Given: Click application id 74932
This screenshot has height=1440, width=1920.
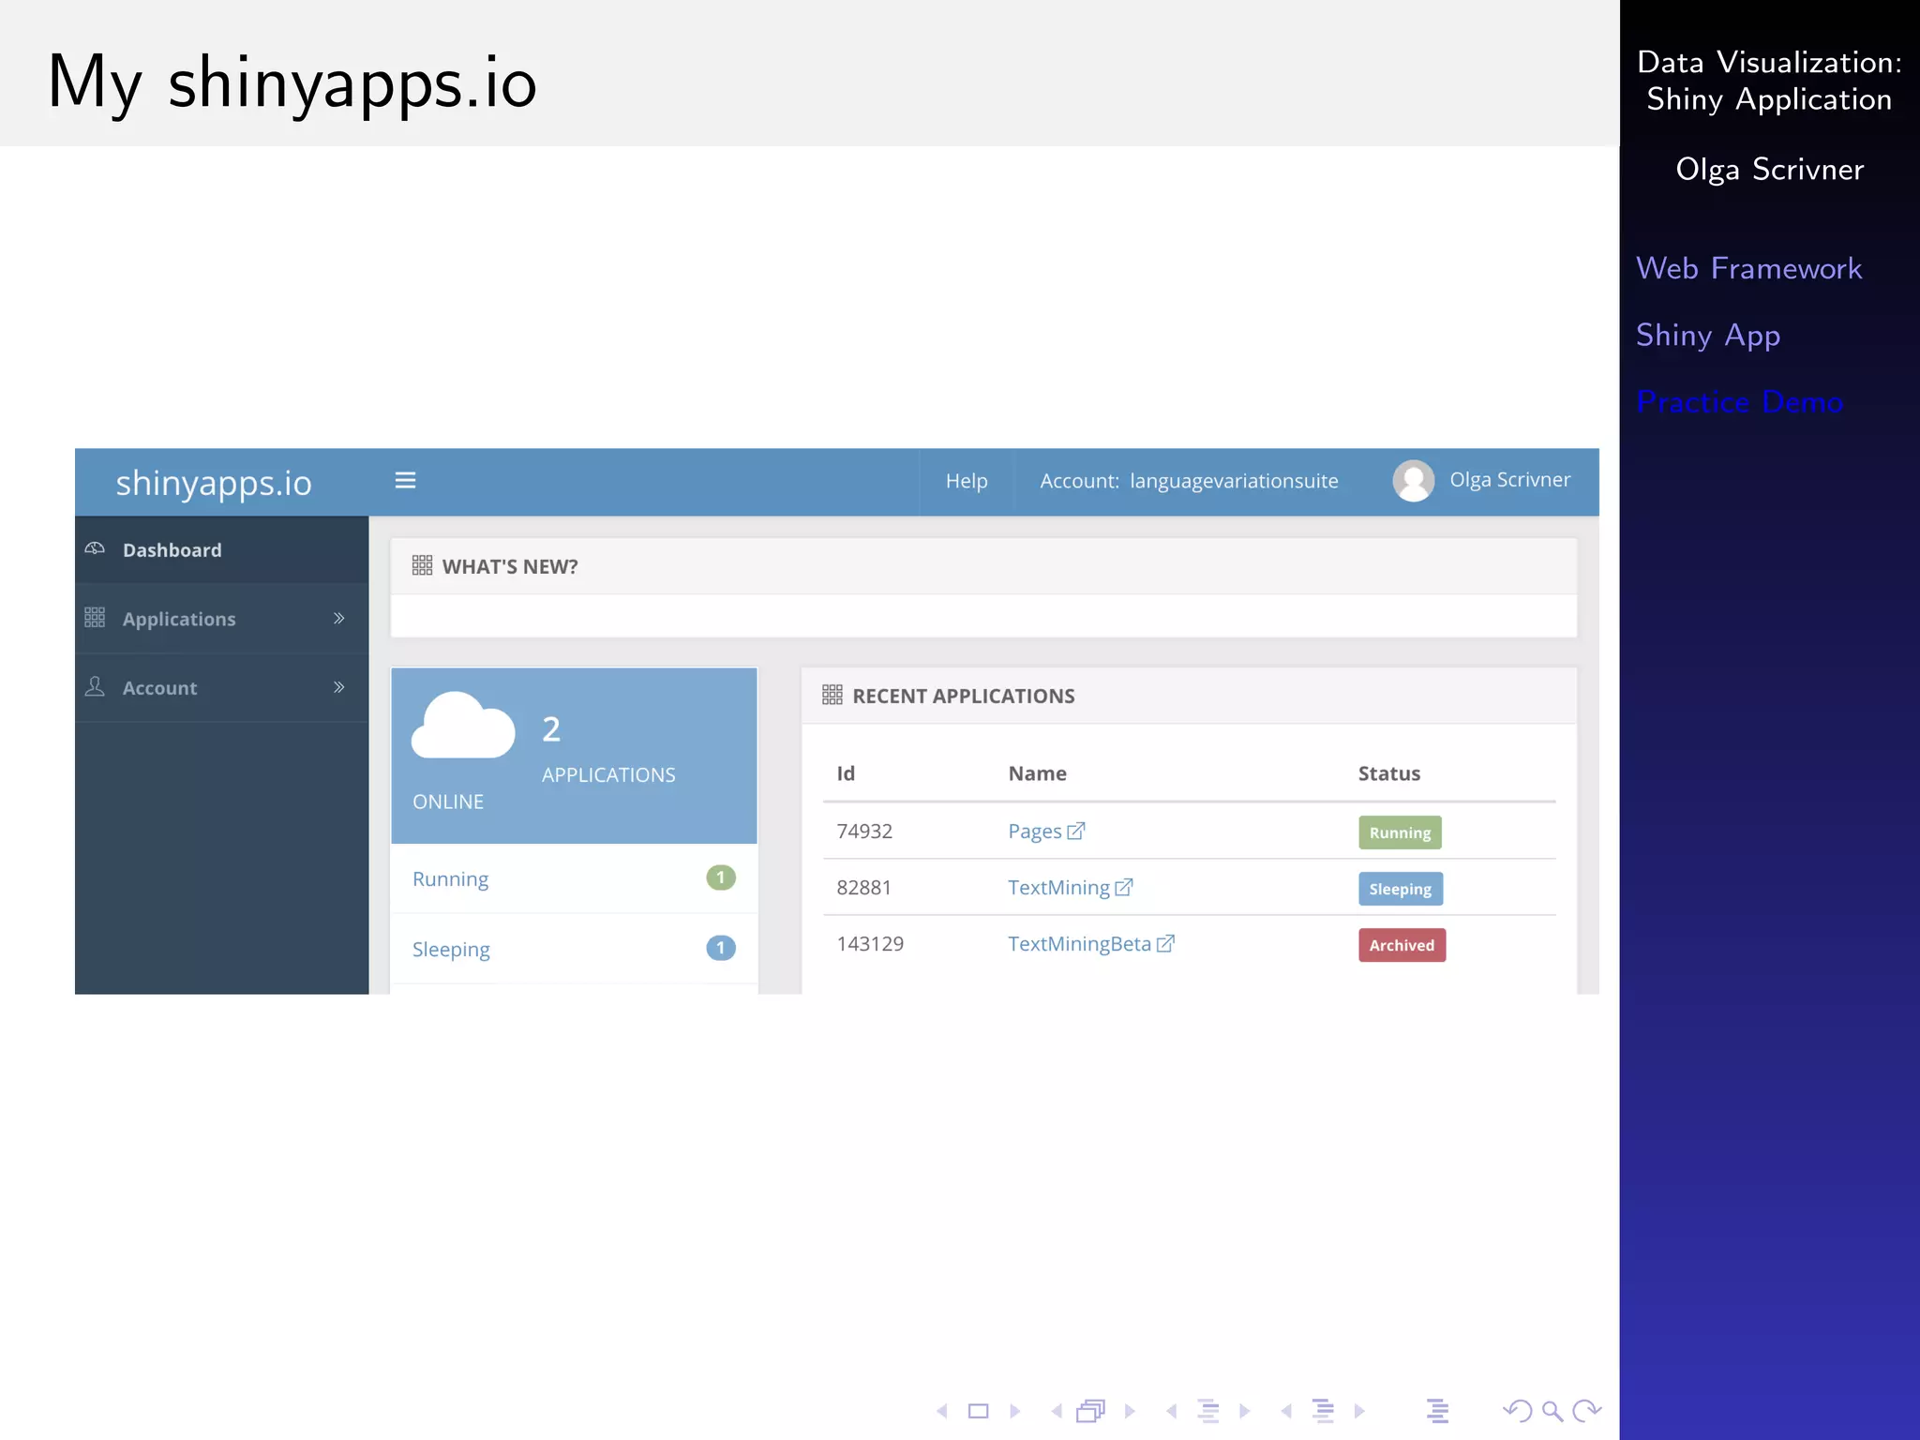Looking at the screenshot, I should 864,832.
